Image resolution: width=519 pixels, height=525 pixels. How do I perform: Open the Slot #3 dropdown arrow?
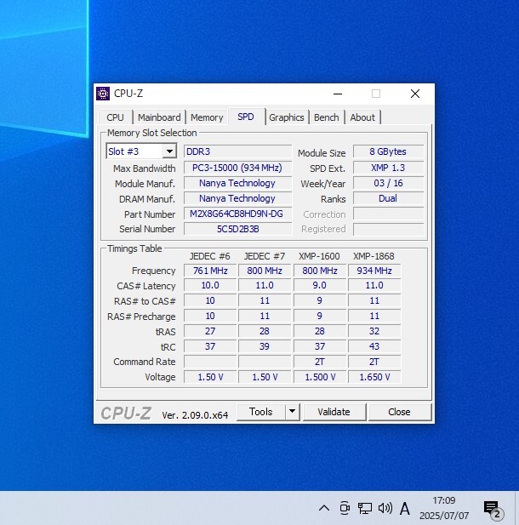(169, 151)
